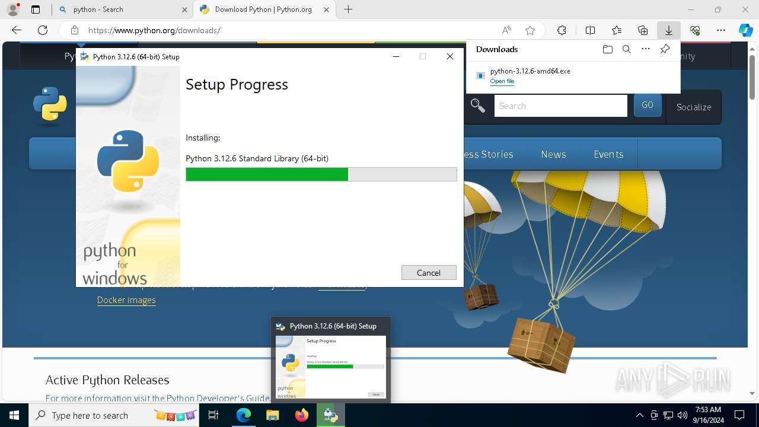The width and height of the screenshot is (759, 427).
Task: Open downloads folder icon in Downloads panel
Action: (x=607, y=49)
